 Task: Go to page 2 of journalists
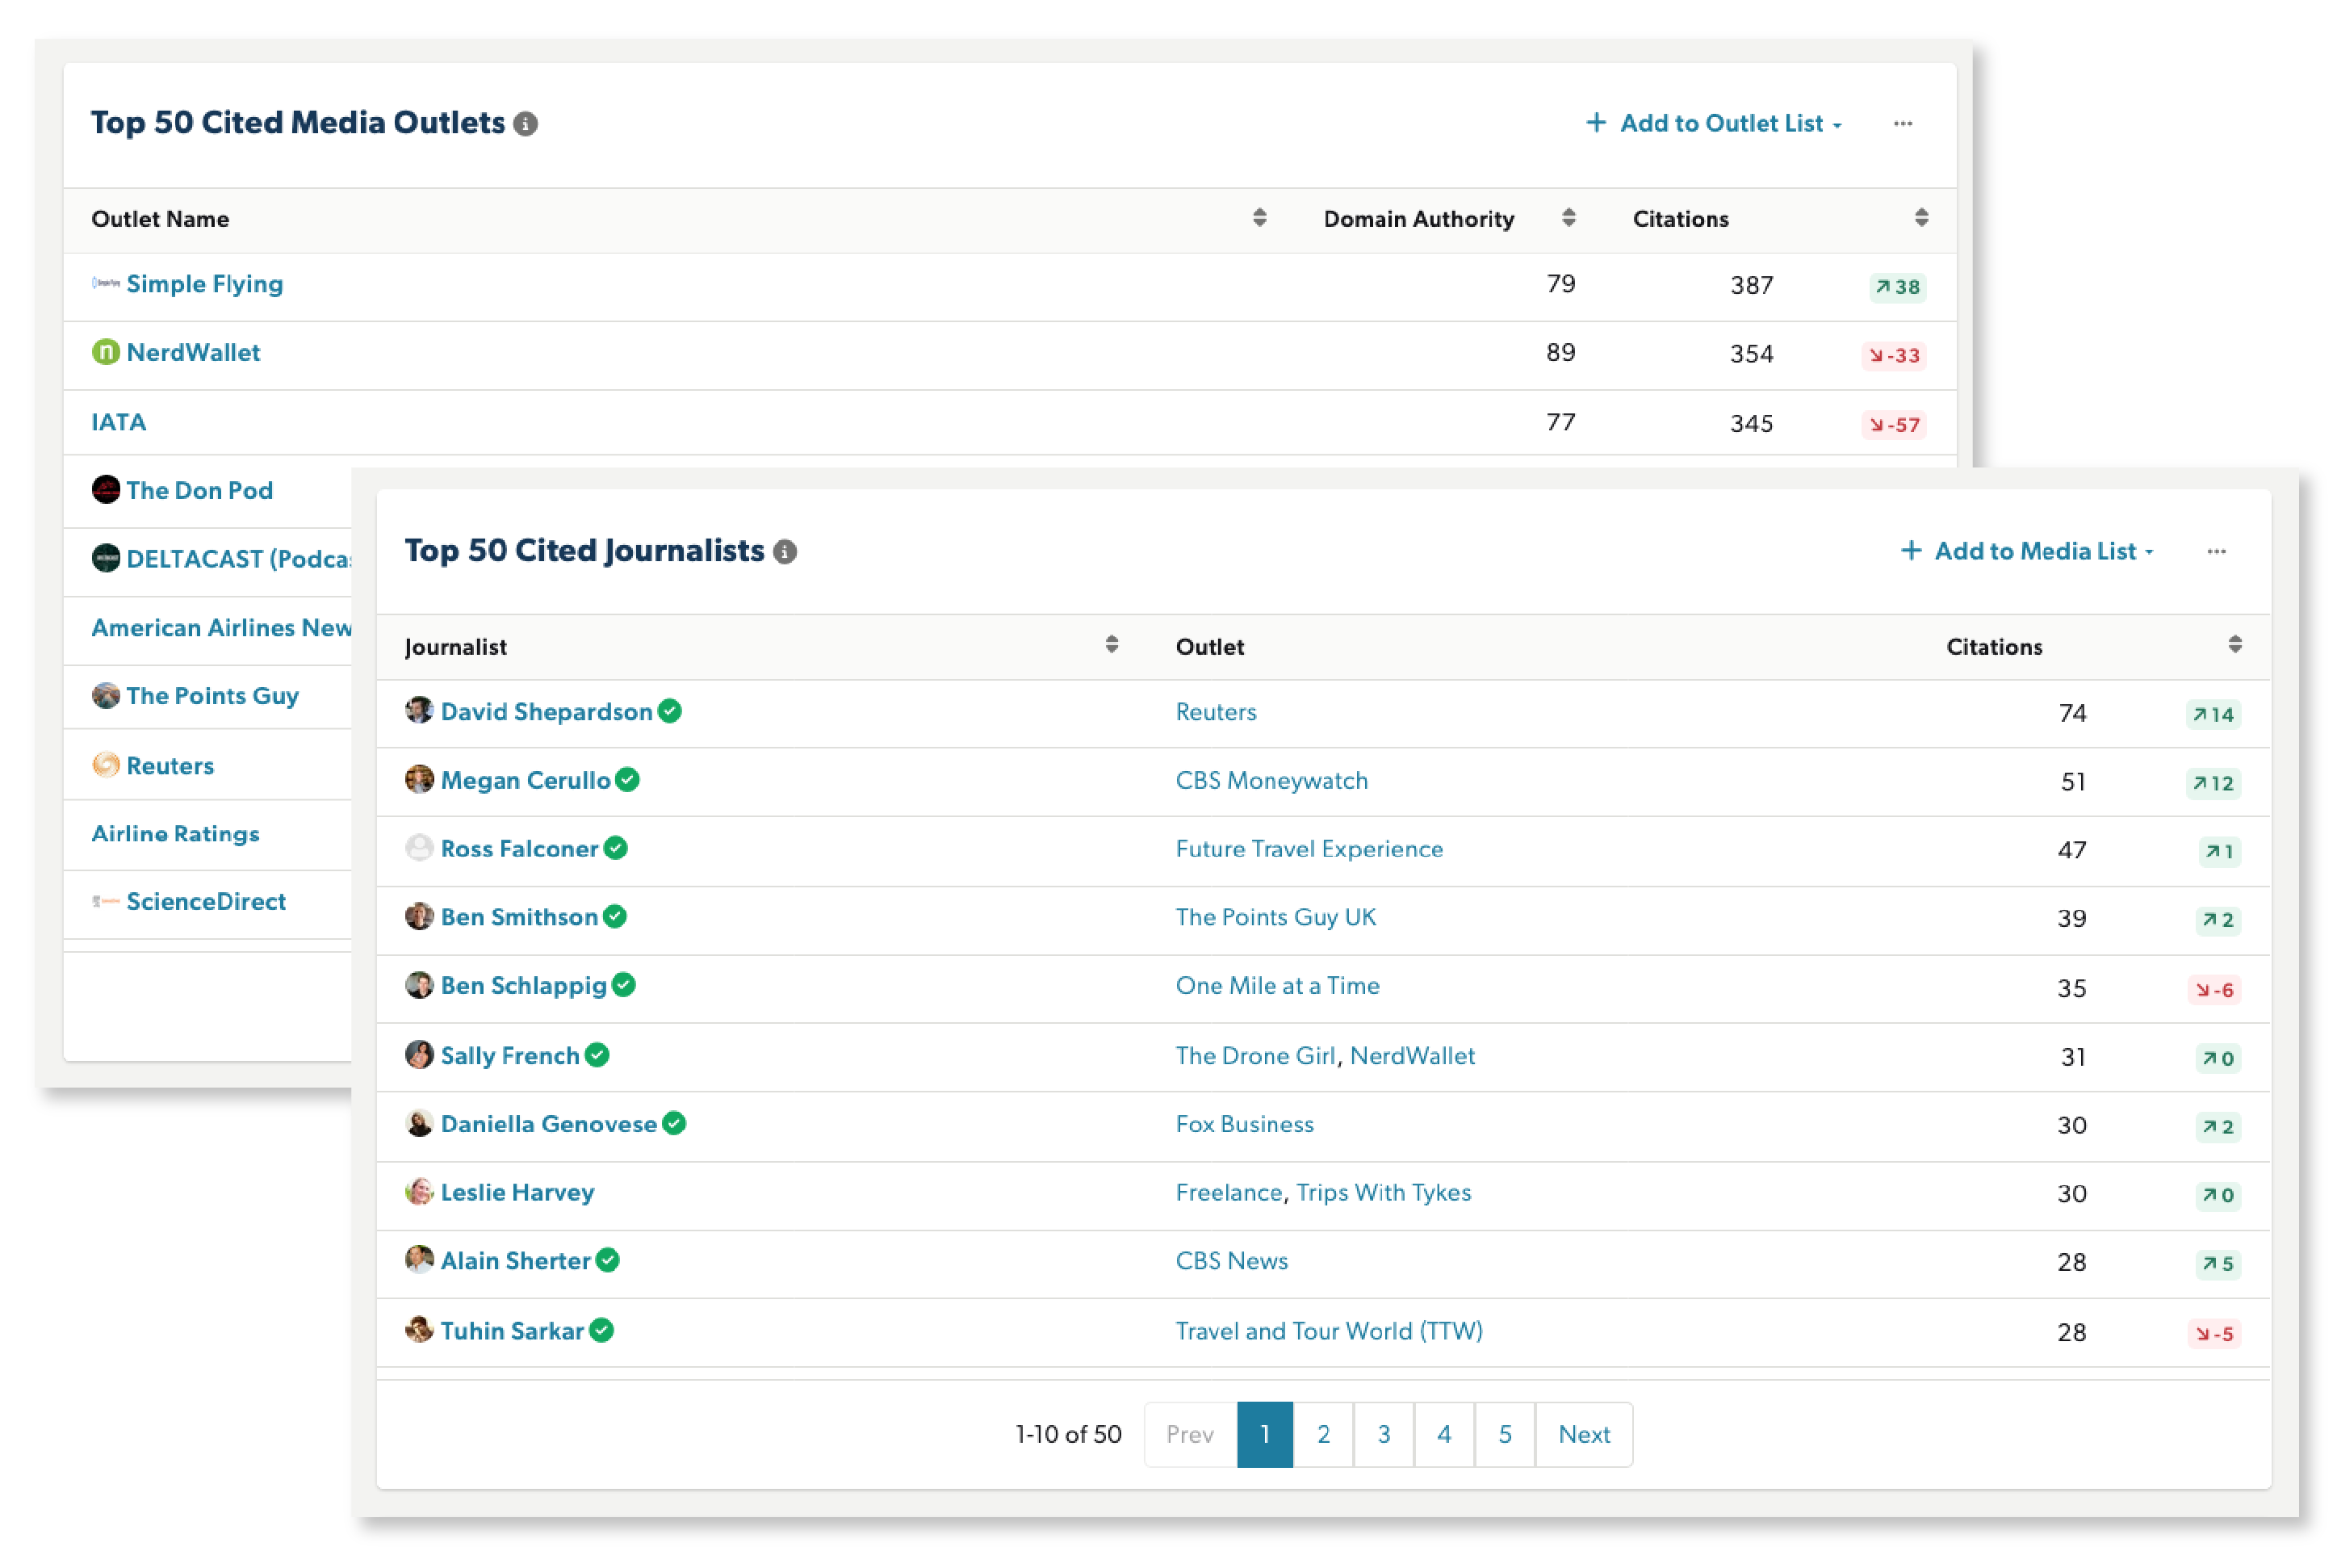tap(1323, 1435)
